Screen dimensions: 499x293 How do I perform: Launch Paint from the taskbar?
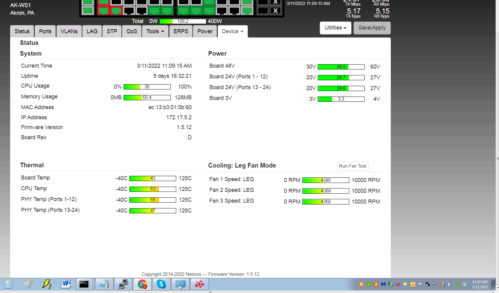[28, 284]
